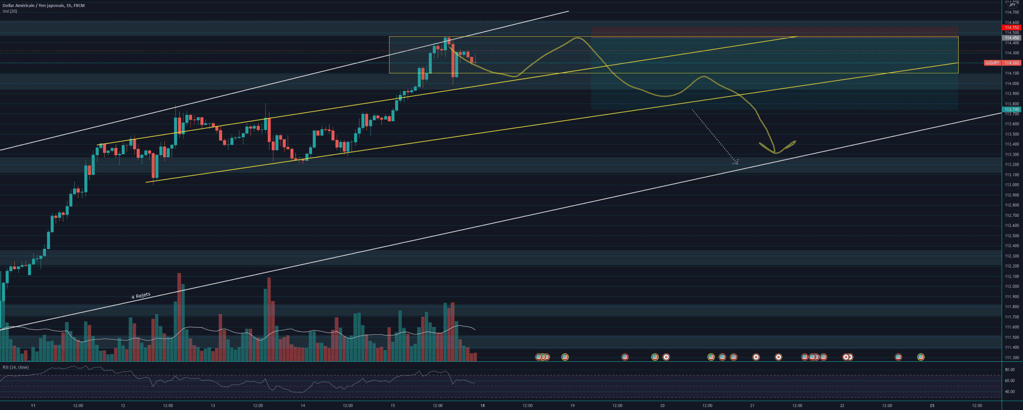This screenshot has height=410, width=1023.
Task: Click the USDJPY last price tag
Action: 1003,63
